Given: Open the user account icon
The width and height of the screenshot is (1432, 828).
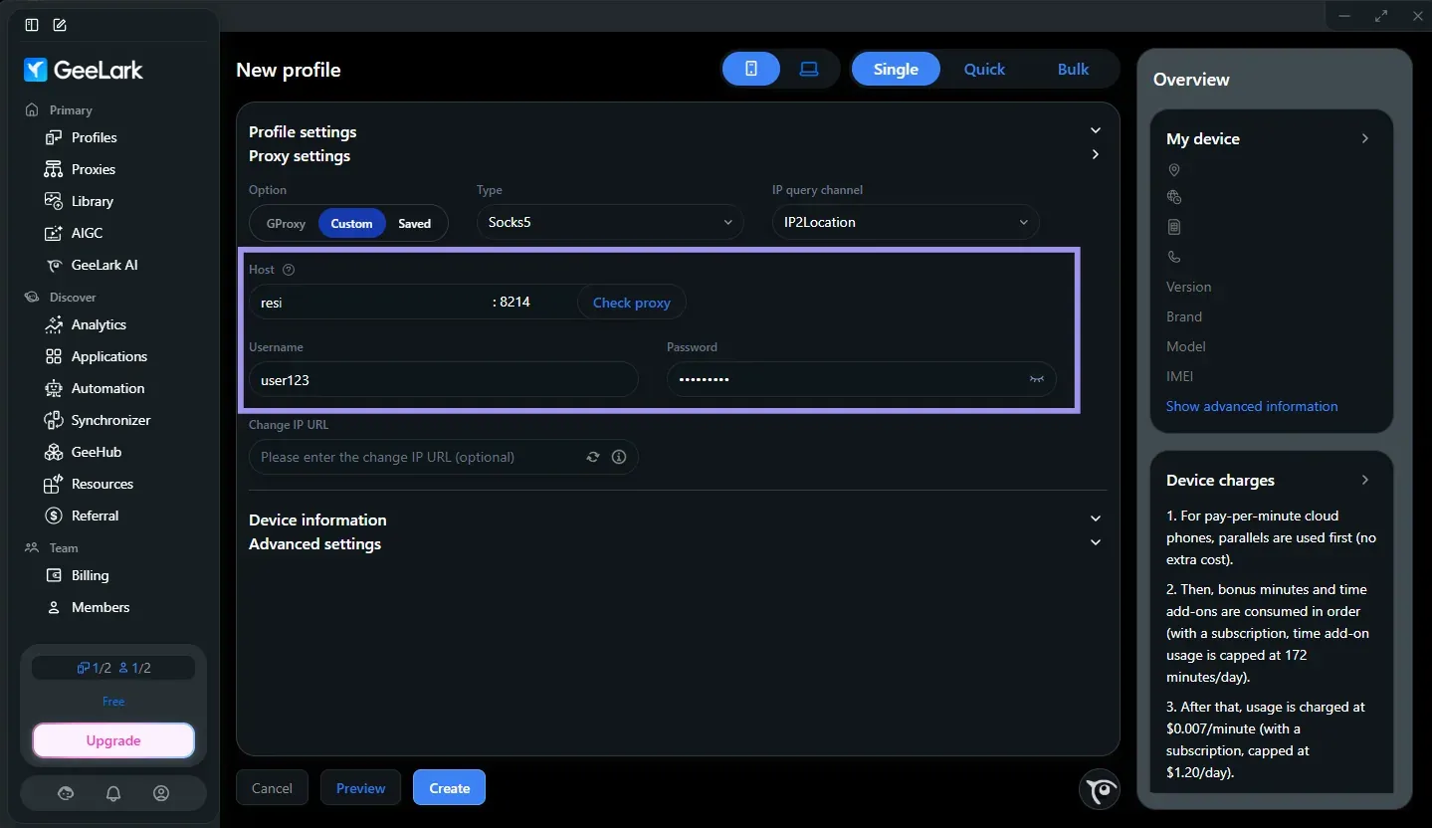Looking at the screenshot, I should coord(161,793).
